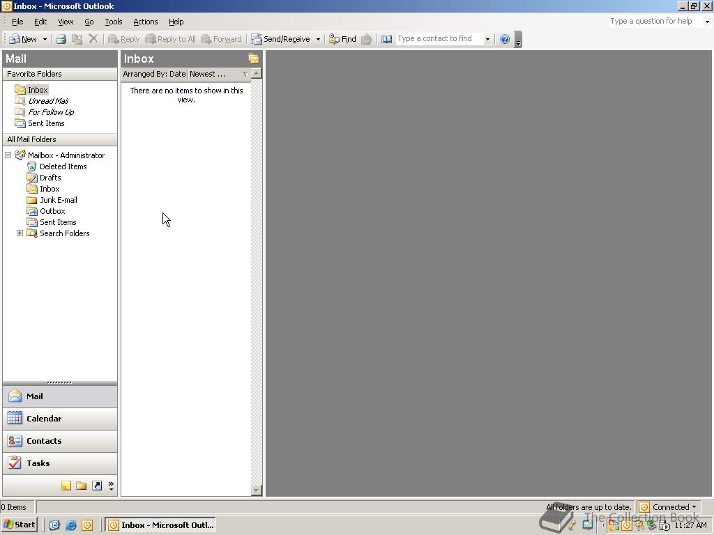Click the 'Type a question for help' box
The image size is (714, 535).
pos(655,21)
